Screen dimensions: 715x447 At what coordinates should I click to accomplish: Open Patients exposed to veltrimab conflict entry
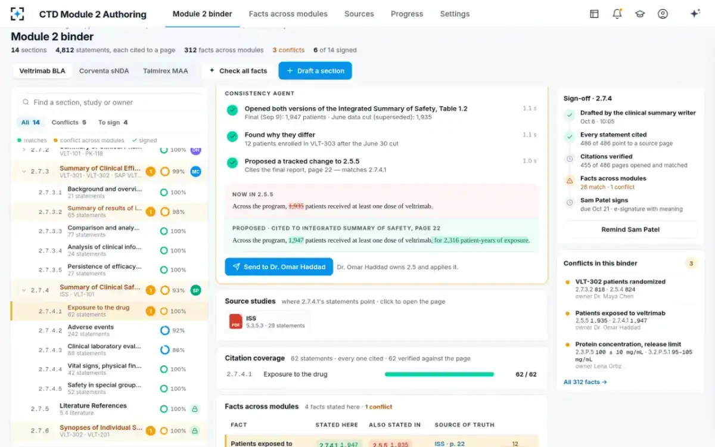point(630,321)
